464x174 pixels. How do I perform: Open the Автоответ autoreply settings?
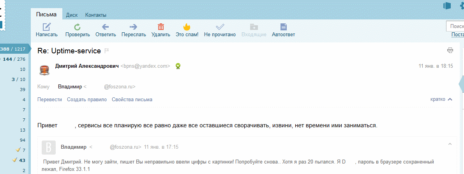click(x=283, y=27)
